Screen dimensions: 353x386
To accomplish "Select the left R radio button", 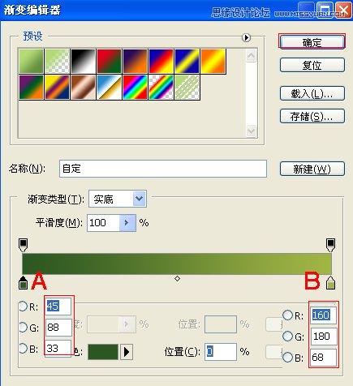I will tap(23, 307).
